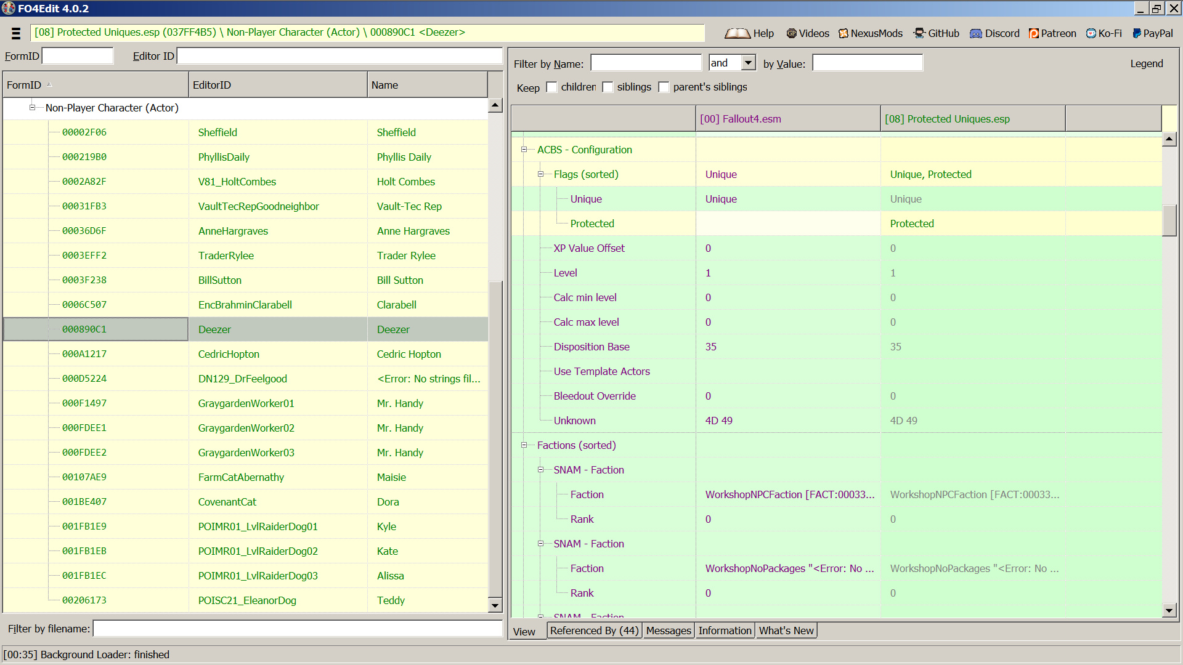The height and width of the screenshot is (665, 1183).
Task: Click Unique, Protected flags value
Action: 930,174
